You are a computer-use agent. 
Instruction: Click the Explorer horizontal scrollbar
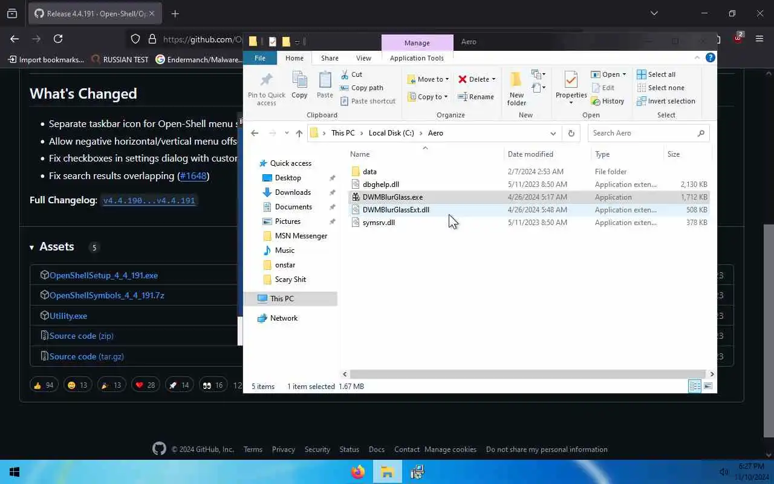[527, 374]
